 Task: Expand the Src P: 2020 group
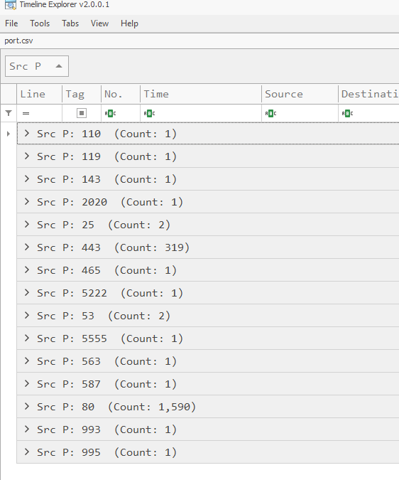pyautogui.click(x=27, y=201)
